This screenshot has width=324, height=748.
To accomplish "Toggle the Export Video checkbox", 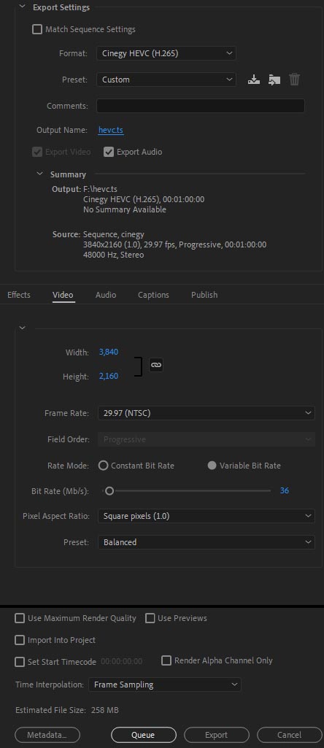I will (x=36, y=153).
